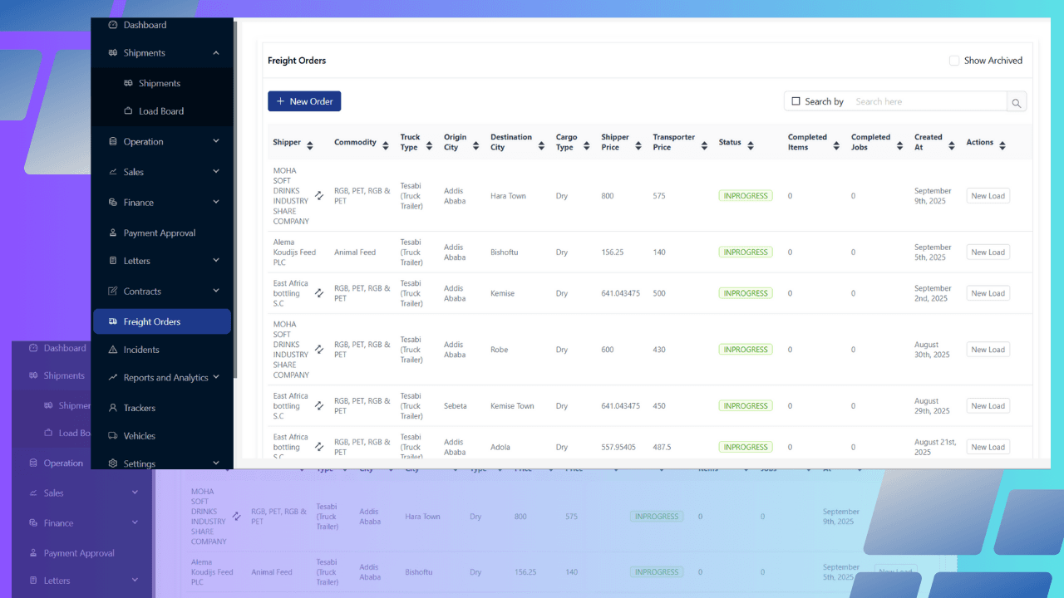Click the Dashboard icon in sidebar

pos(113,25)
